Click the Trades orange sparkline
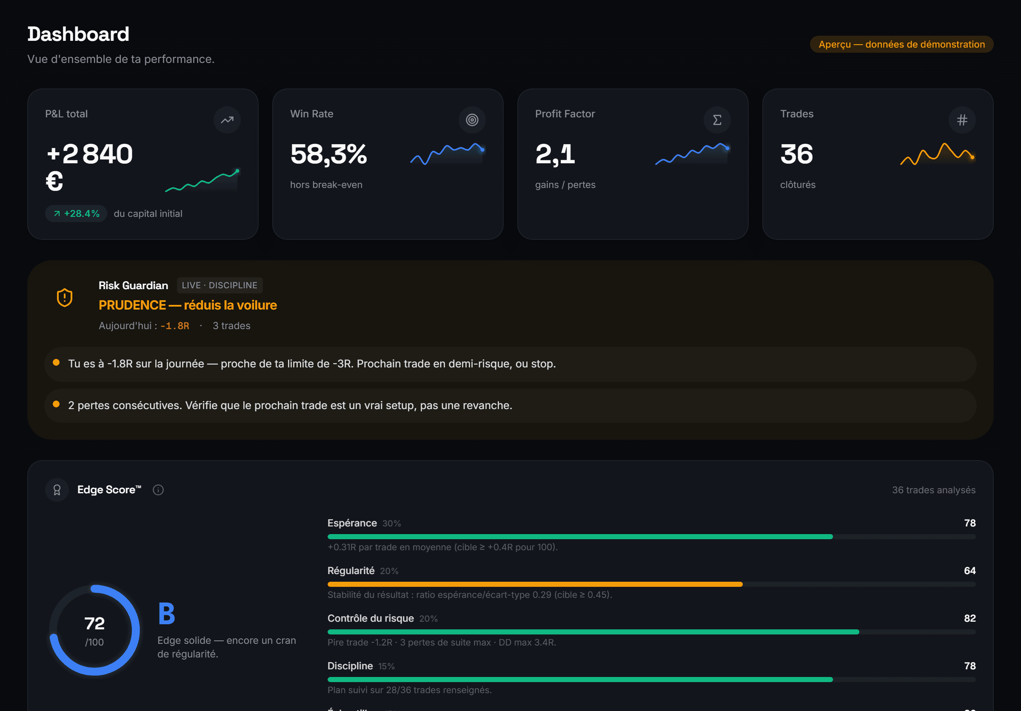Screen dimensions: 1021x711 tap(937, 154)
